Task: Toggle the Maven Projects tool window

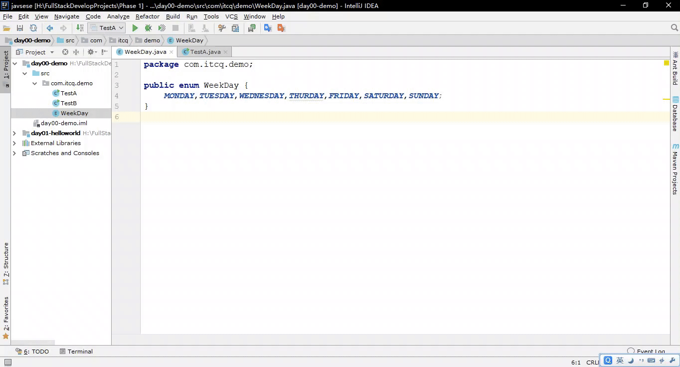Action: point(675,169)
